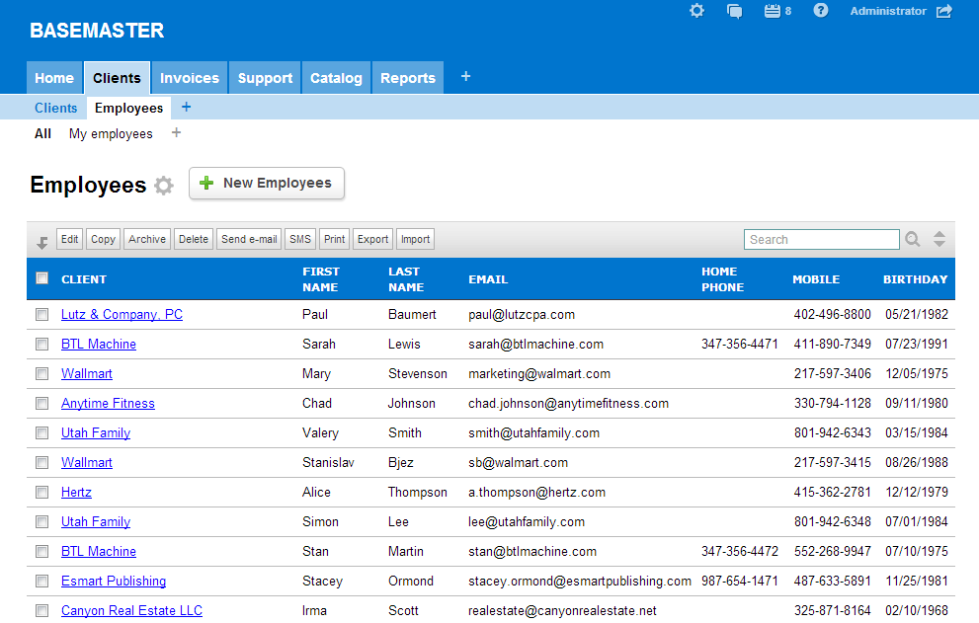Check the box for Sarah Lewis row

pos(41,344)
